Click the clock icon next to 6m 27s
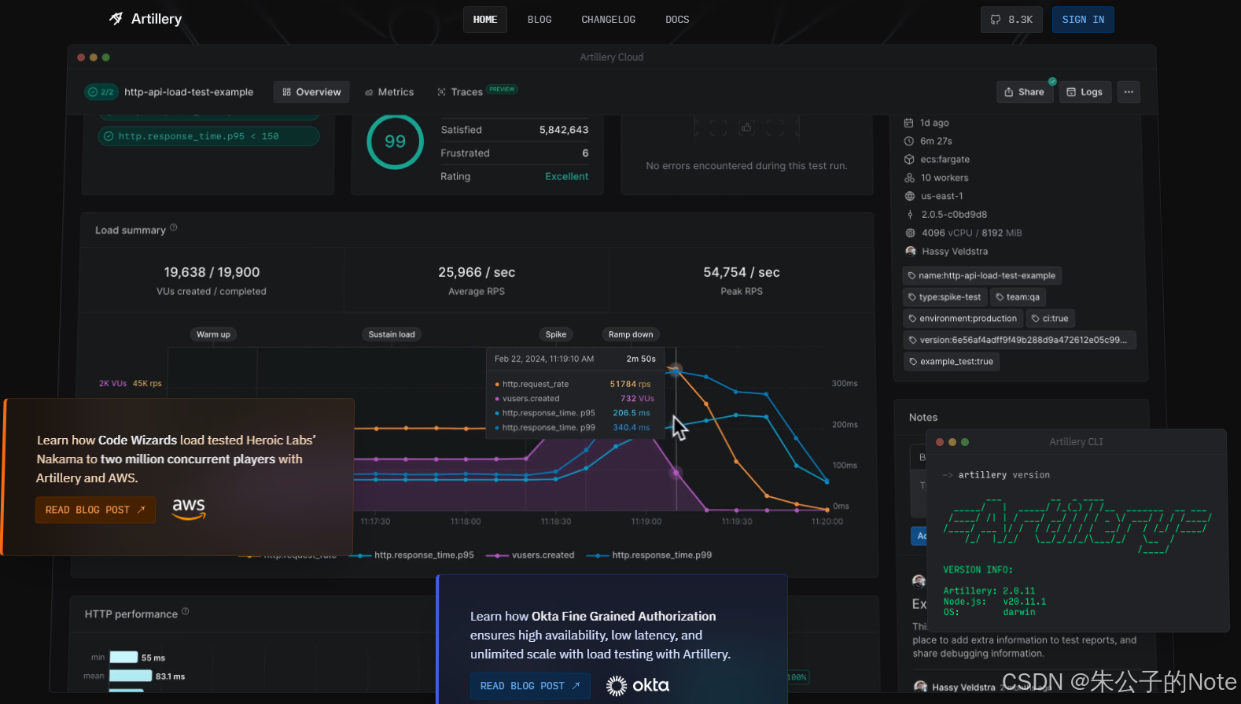This screenshot has width=1241, height=704. tap(908, 142)
